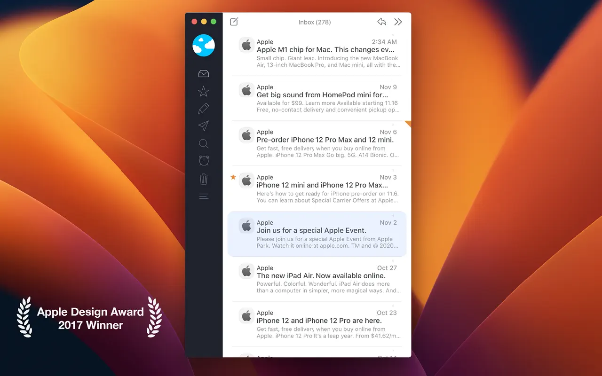Click the compose new message icon
Image resolution: width=602 pixels, height=376 pixels.
pos(234,22)
